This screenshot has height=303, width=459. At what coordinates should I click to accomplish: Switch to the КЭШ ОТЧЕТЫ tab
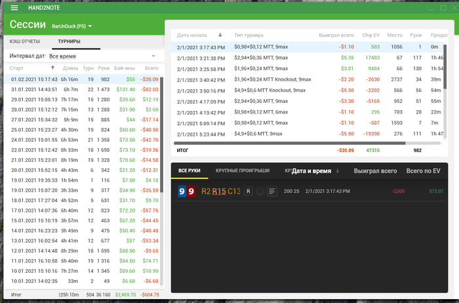[25, 41]
